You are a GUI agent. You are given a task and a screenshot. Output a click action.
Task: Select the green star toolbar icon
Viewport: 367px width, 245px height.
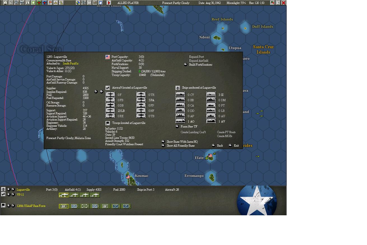[x=33, y=3]
